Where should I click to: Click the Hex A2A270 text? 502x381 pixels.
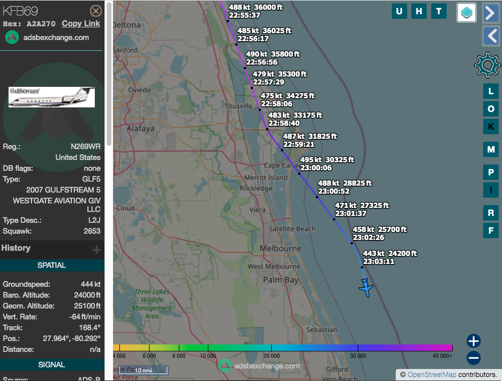[29, 24]
